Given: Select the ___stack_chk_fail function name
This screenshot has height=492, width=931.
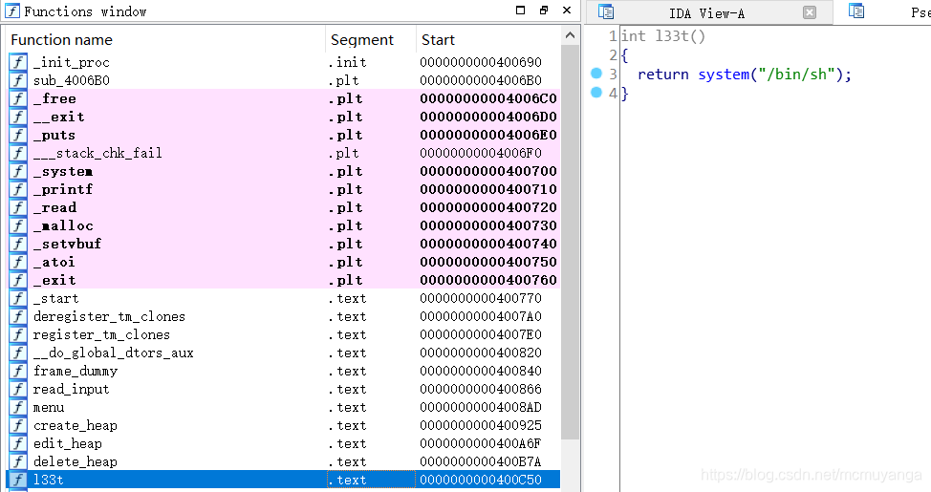Looking at the screenshot, I should coord(97,153).
